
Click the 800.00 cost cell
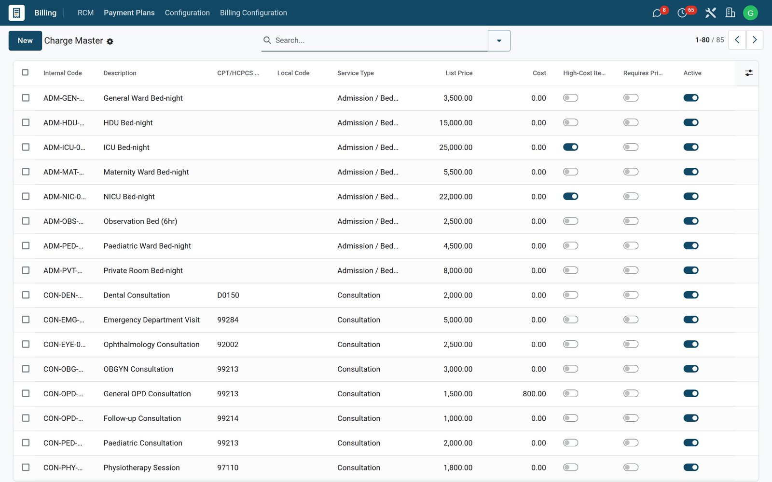(x=534, y=394)
